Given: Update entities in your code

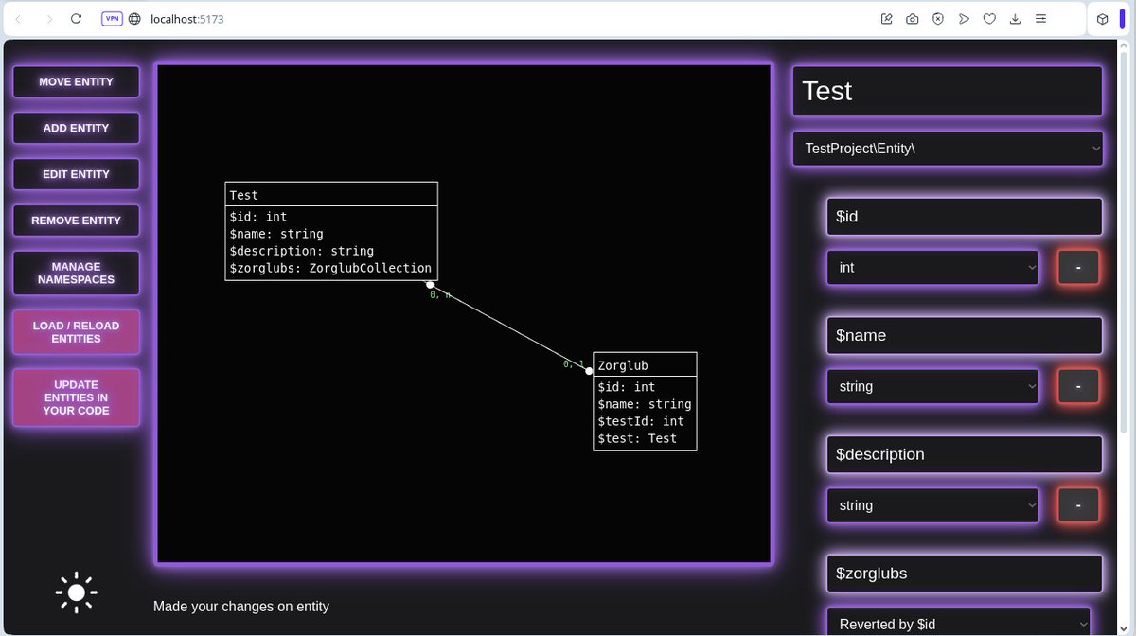Looking at the screenshot, I should [76, 397].
